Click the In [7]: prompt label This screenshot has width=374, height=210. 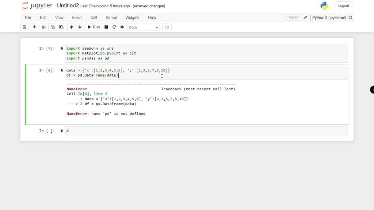(x=47, y=48)
